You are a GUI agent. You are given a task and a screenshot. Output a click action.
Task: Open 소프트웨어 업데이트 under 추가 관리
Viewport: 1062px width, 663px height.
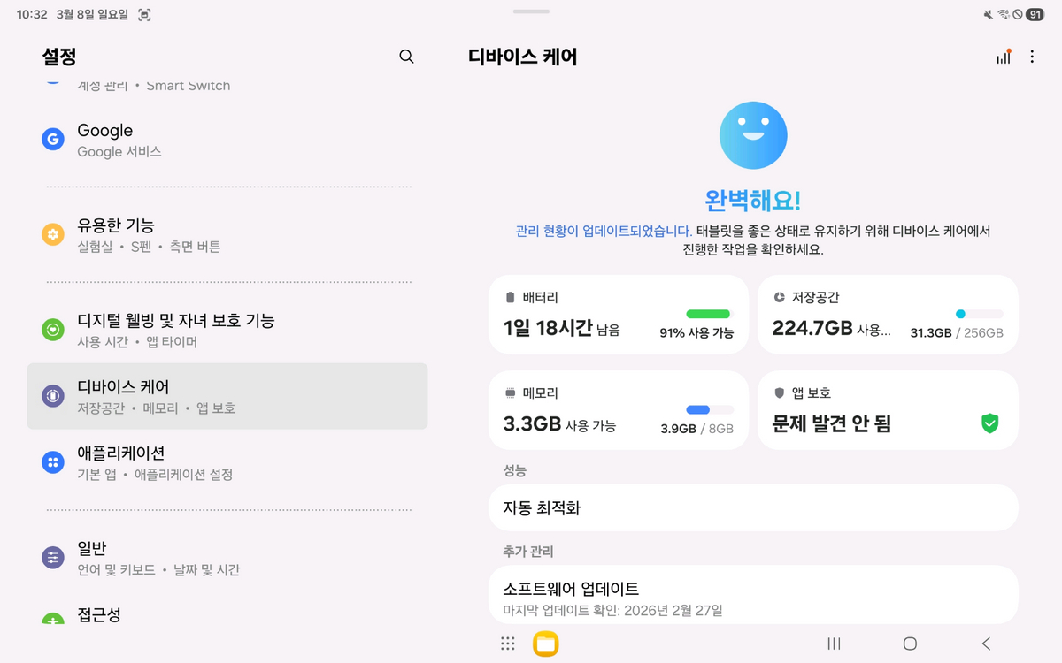(x=753, y=594)
